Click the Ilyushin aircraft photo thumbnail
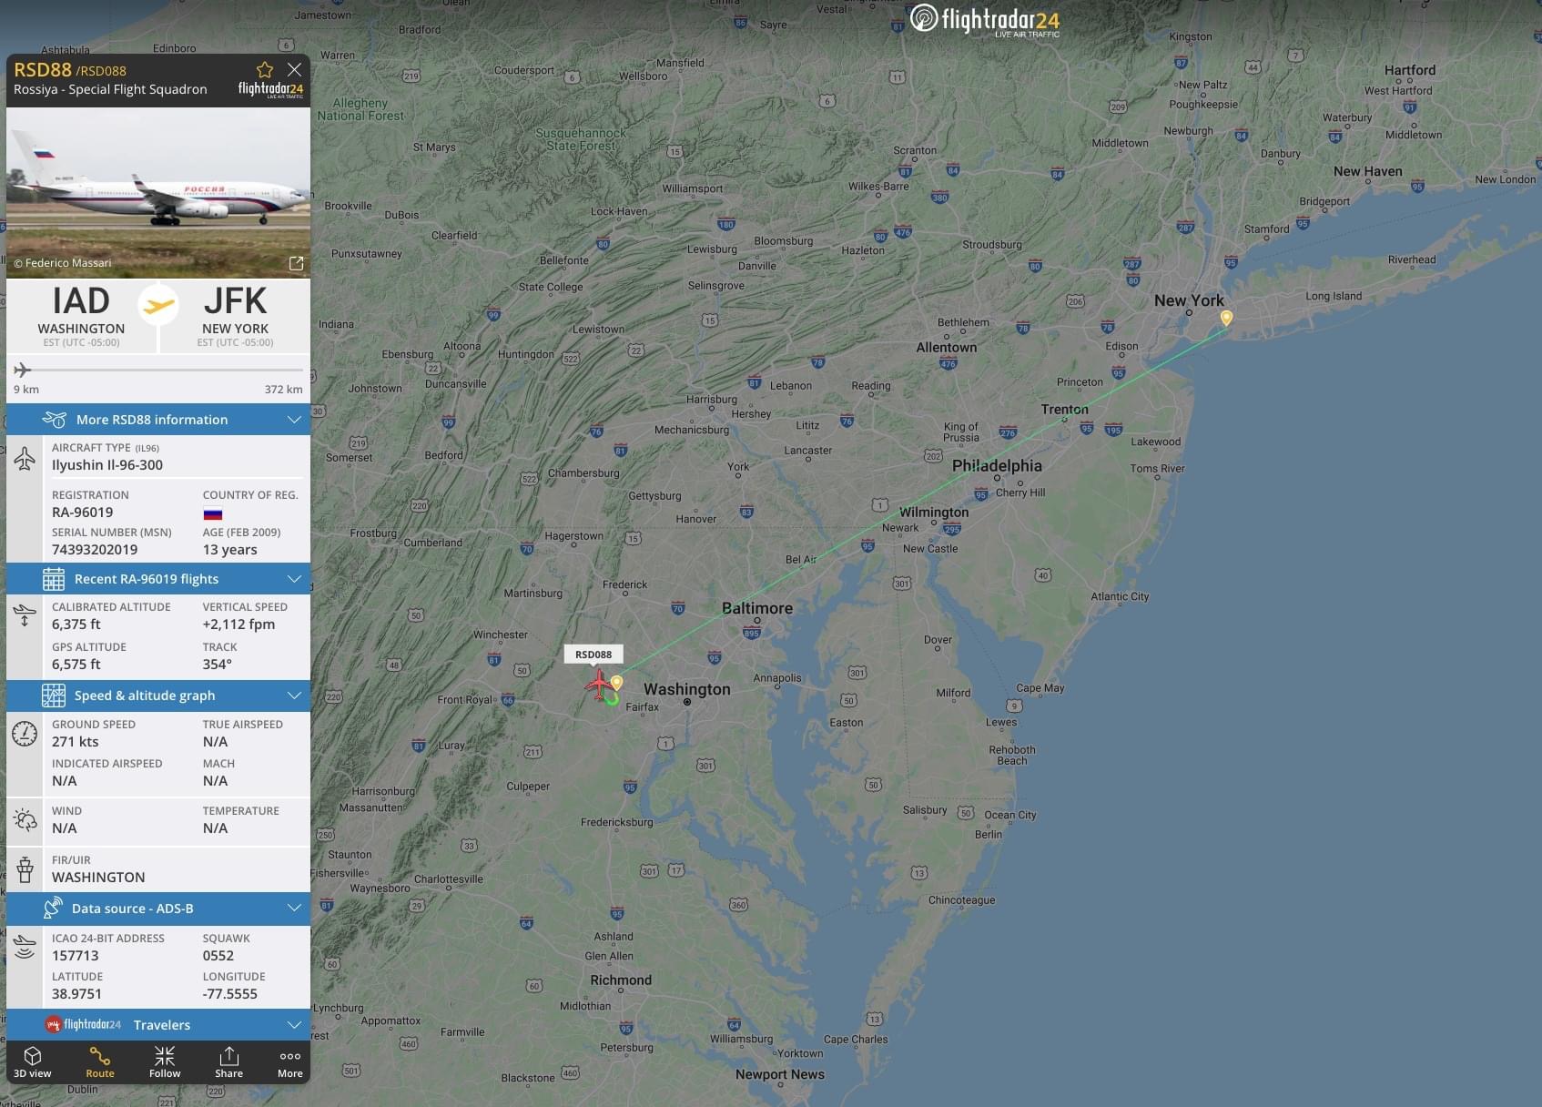1542x1107 pixels. 158,192
